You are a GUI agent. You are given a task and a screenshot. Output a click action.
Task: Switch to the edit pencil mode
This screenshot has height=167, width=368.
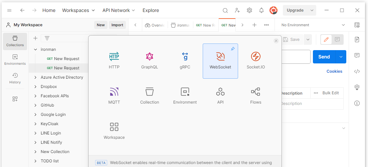coord(326,40)
